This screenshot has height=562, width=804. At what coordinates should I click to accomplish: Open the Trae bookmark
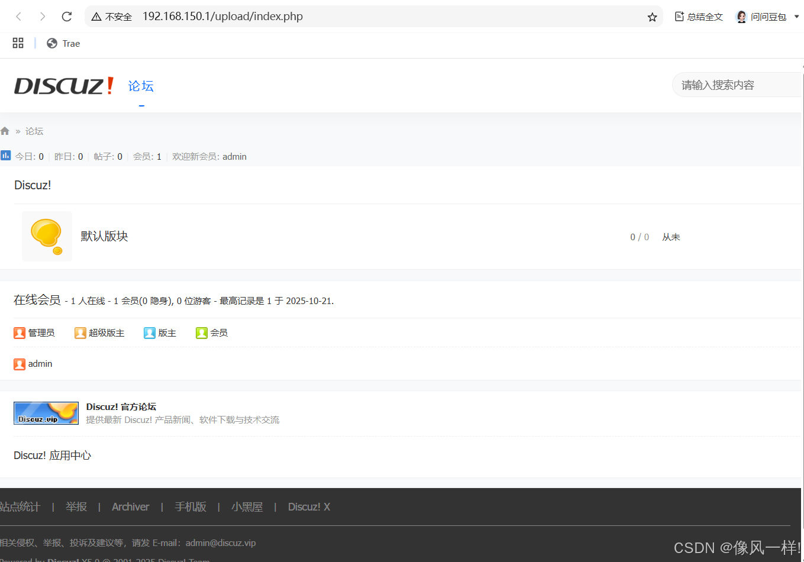coord(63,43)
